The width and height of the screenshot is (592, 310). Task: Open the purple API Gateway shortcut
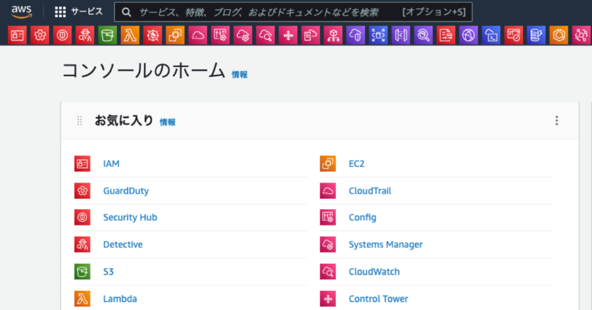[x=401, y=36]
